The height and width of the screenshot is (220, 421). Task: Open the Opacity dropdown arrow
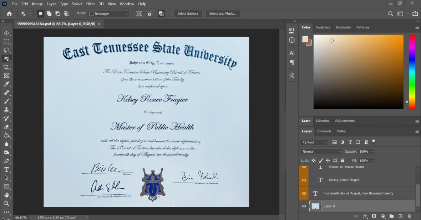pos(372,152)
